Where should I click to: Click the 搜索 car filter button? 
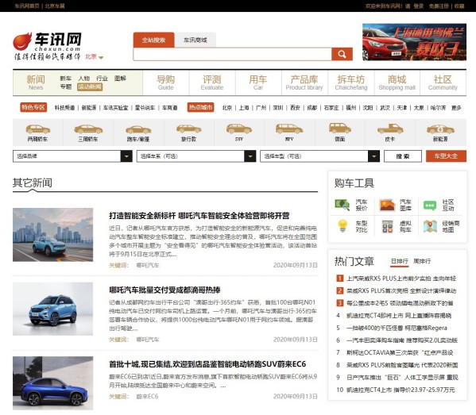pyautogui.click(x=403, y=156)
